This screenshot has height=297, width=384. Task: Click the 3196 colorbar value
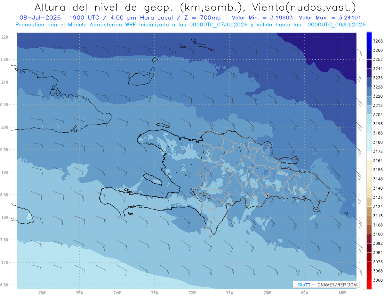click(x=378, y=124)
